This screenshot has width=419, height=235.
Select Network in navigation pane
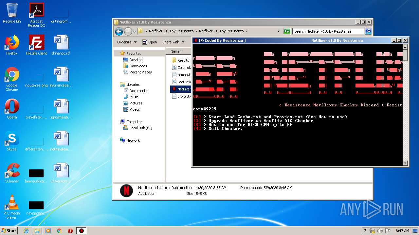(130, 140)
